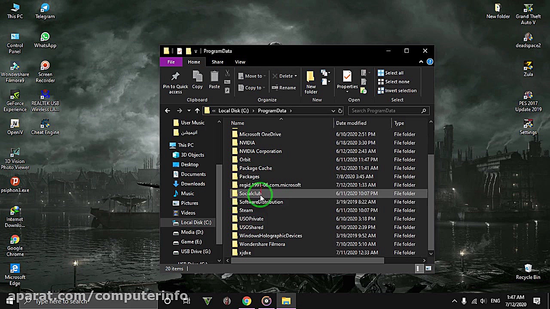This screenshot has height=309, width=550.
Task: Click the Refresh button beside address bar
Action: click(x=340, y=111)
